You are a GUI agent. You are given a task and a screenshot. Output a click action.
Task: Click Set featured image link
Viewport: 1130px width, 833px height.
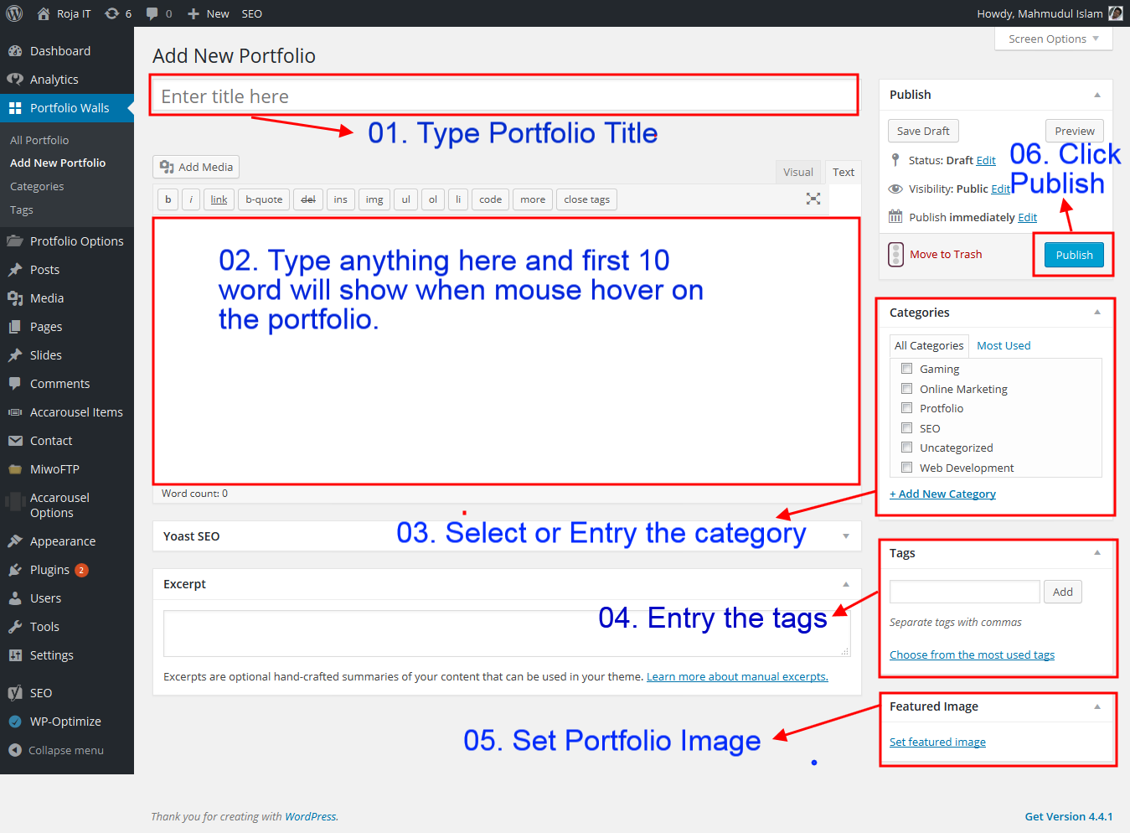tap(937, 742)
